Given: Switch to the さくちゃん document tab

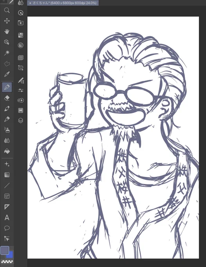Looking at the screenshot, I should click(63, 3).
